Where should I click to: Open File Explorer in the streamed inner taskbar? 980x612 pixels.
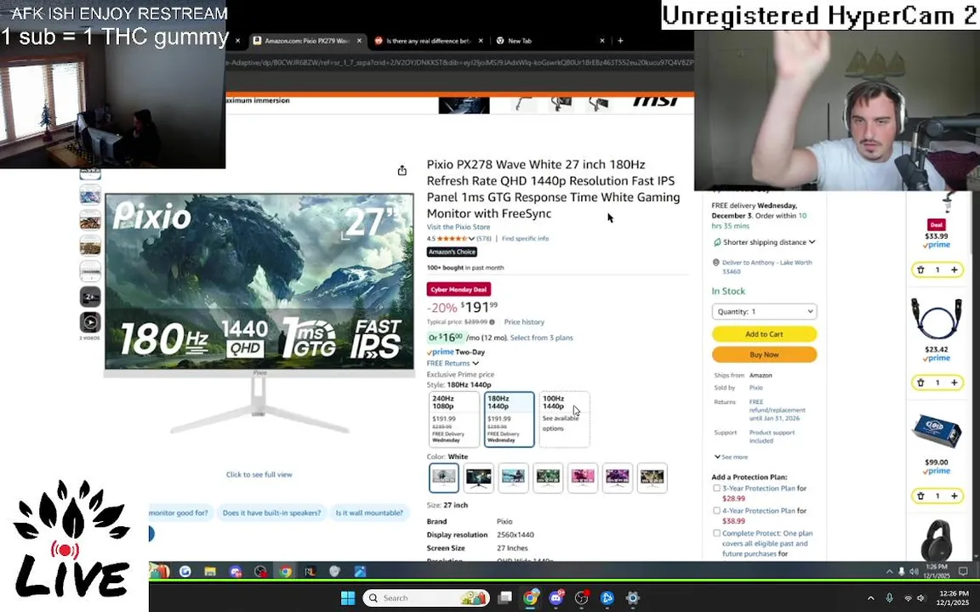[x=210, y=571]
